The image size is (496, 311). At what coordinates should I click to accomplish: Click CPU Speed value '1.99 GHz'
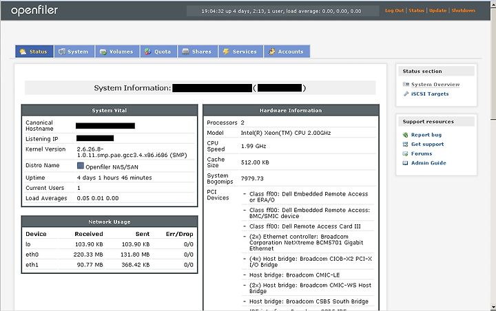point(254,146)
